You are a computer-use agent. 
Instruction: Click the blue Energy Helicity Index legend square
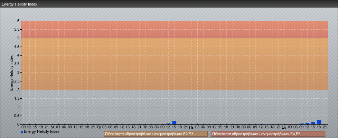[22, 132]
